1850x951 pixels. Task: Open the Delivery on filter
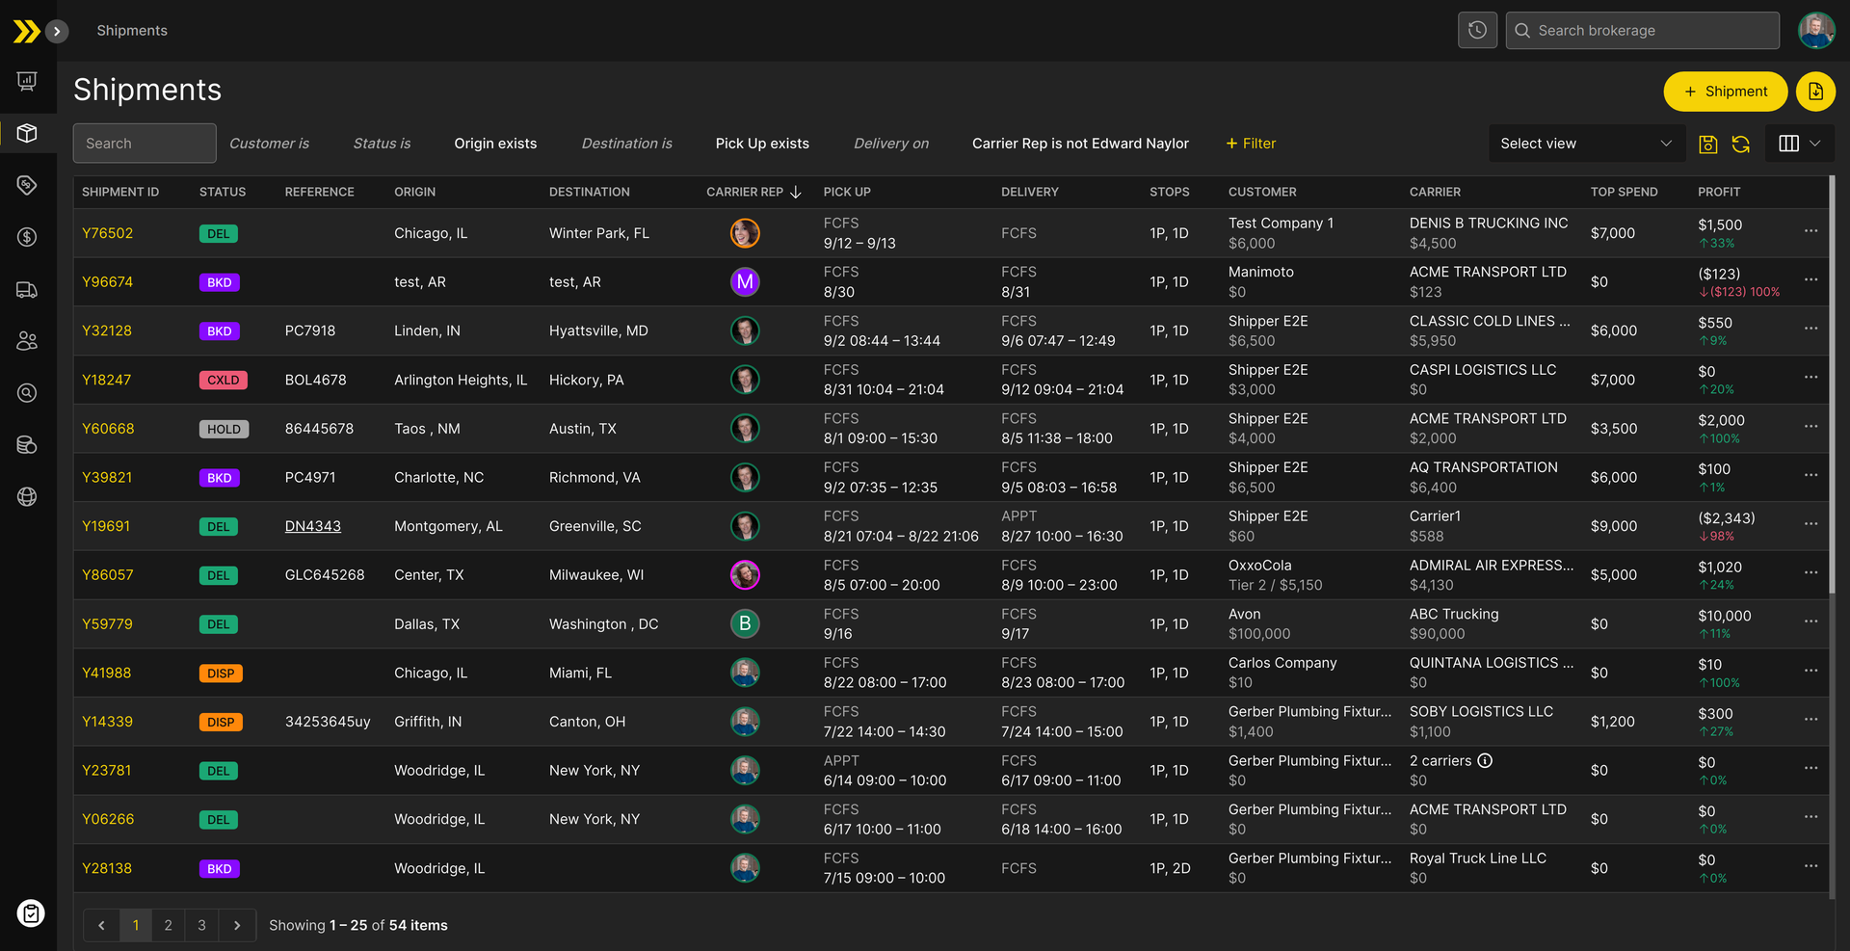pos(891,144)
